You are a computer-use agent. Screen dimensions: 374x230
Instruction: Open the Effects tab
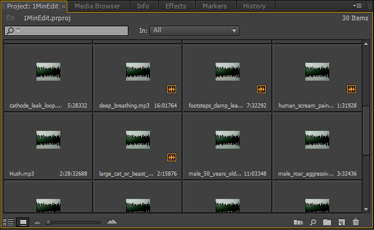pos(176,6)
